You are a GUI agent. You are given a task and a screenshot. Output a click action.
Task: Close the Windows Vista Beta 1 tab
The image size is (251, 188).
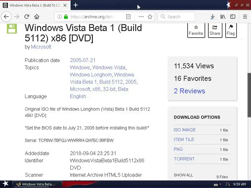[65, 5]
